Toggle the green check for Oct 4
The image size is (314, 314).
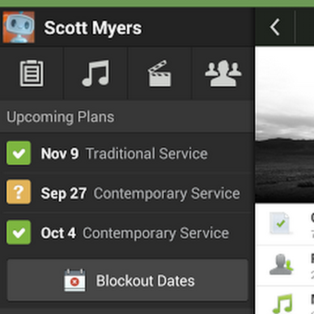click(x=18, y=232)
